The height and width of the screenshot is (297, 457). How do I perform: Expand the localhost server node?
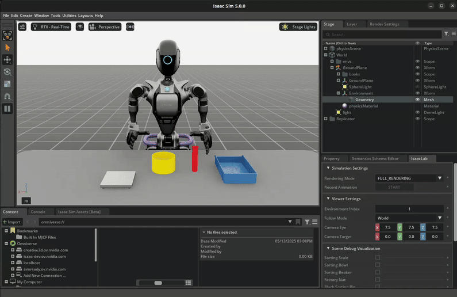point(13,263)
